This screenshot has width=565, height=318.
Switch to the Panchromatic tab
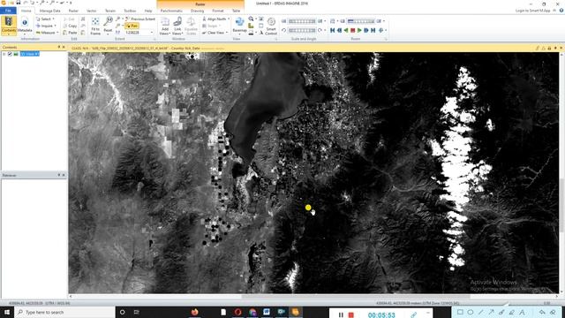[171, 11]
